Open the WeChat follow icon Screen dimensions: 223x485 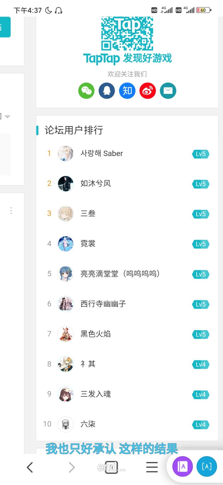click(86, 91)
